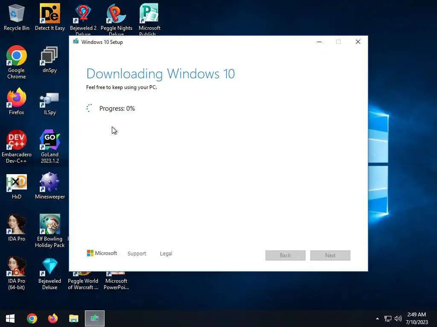Select the Peggle Nights Deluxe shortcut
Viewport: 437px width, 327px height.
pos(117,19)
